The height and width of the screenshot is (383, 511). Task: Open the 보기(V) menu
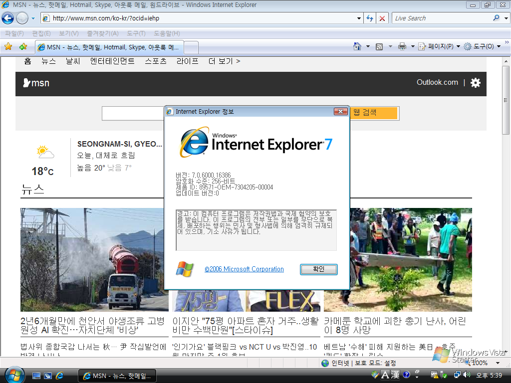(x=69, y=33)
